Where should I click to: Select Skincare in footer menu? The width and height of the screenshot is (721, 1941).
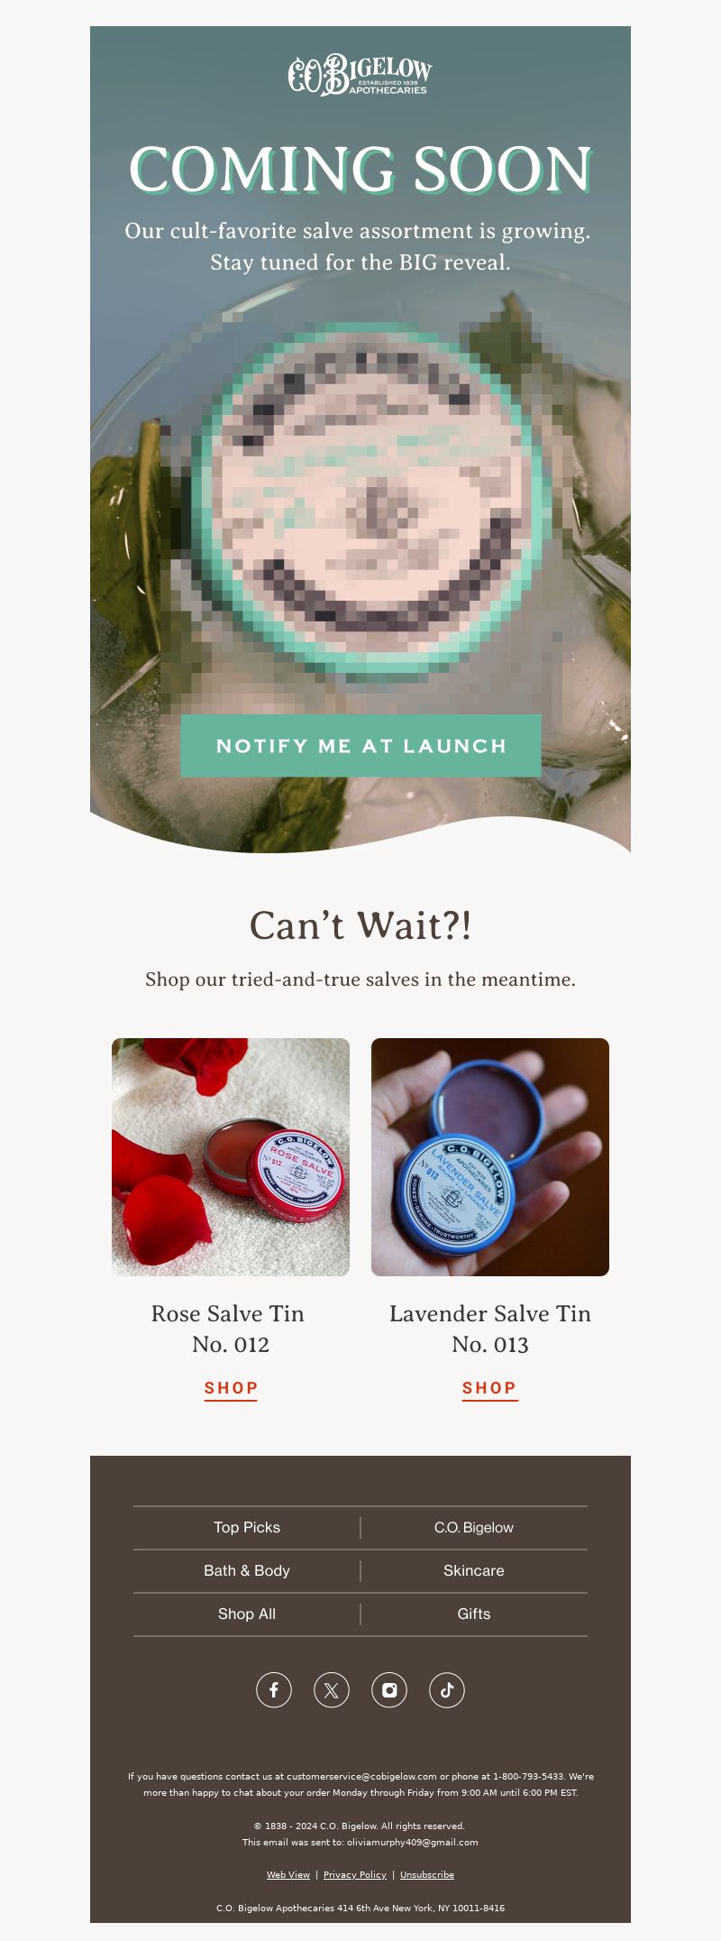click(474, 1570)
